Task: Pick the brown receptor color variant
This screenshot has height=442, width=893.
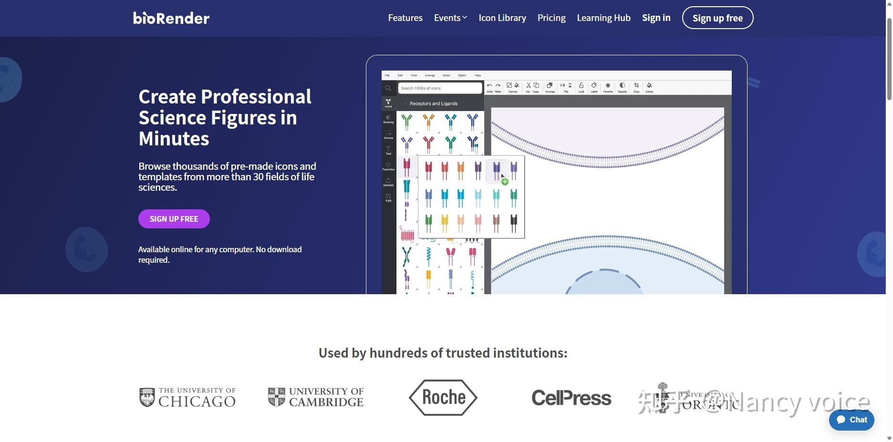Action: click(496, 223)
